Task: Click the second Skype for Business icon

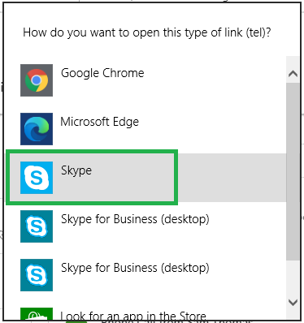Action: click(37, 275)
